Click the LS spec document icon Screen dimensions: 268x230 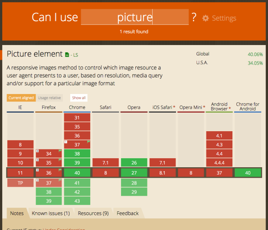(67, 55)
